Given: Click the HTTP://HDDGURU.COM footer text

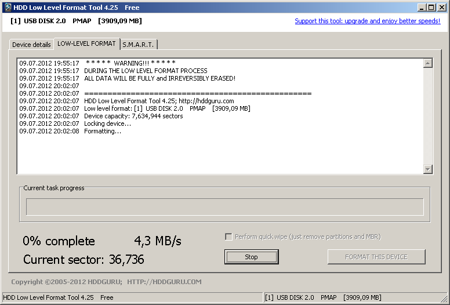Looking at the screenshot, I should coord(164,282).
